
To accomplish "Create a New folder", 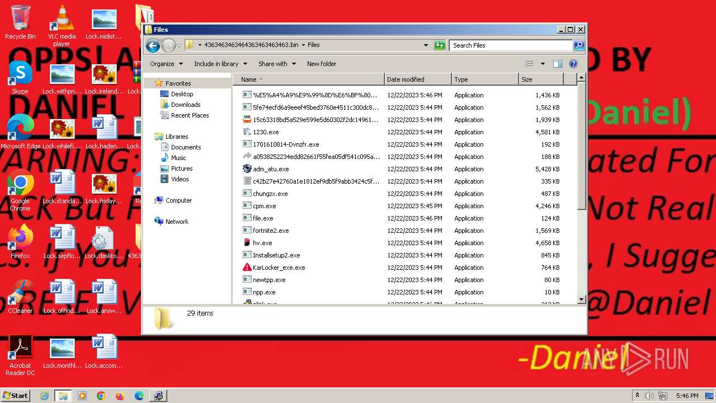I will tap(322, 64).
